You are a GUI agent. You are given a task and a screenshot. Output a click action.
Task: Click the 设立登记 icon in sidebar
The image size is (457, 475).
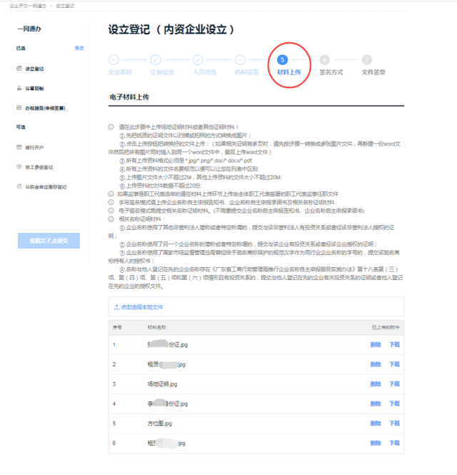[x=19, y=69]
